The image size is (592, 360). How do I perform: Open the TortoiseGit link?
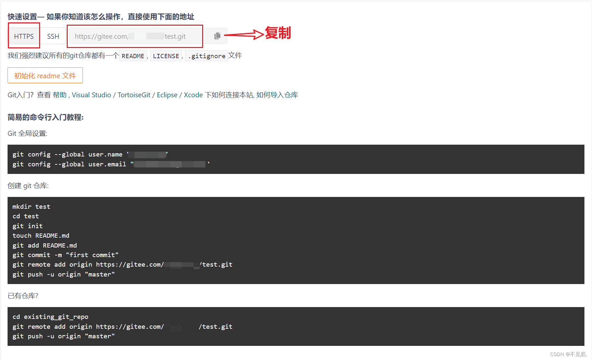[134, 95]
